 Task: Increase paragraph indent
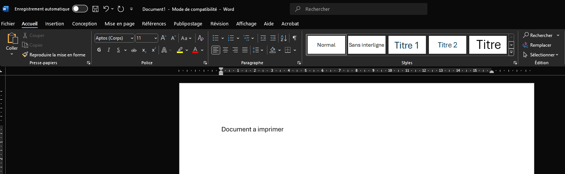(273, 38)
